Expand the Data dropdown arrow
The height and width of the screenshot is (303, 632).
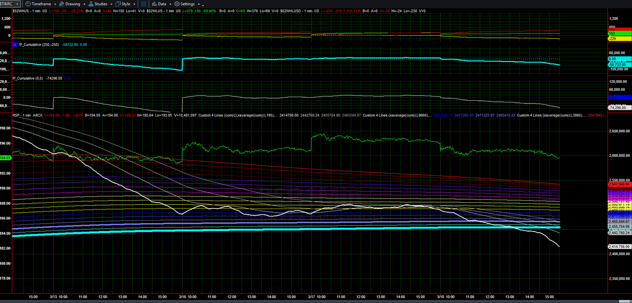pos(171,4)
